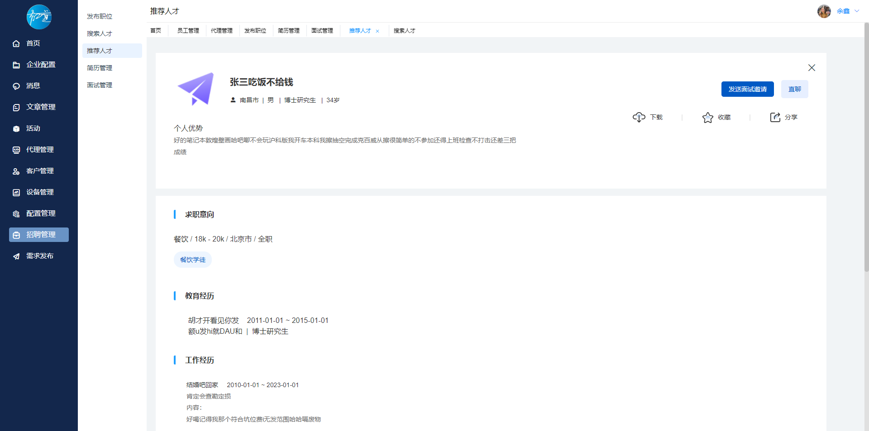Click the 直聊 chat button

(x=794, y=89)
